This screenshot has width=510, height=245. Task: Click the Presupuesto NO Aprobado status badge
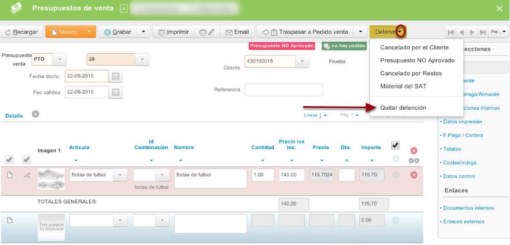(x=282, y=46)
